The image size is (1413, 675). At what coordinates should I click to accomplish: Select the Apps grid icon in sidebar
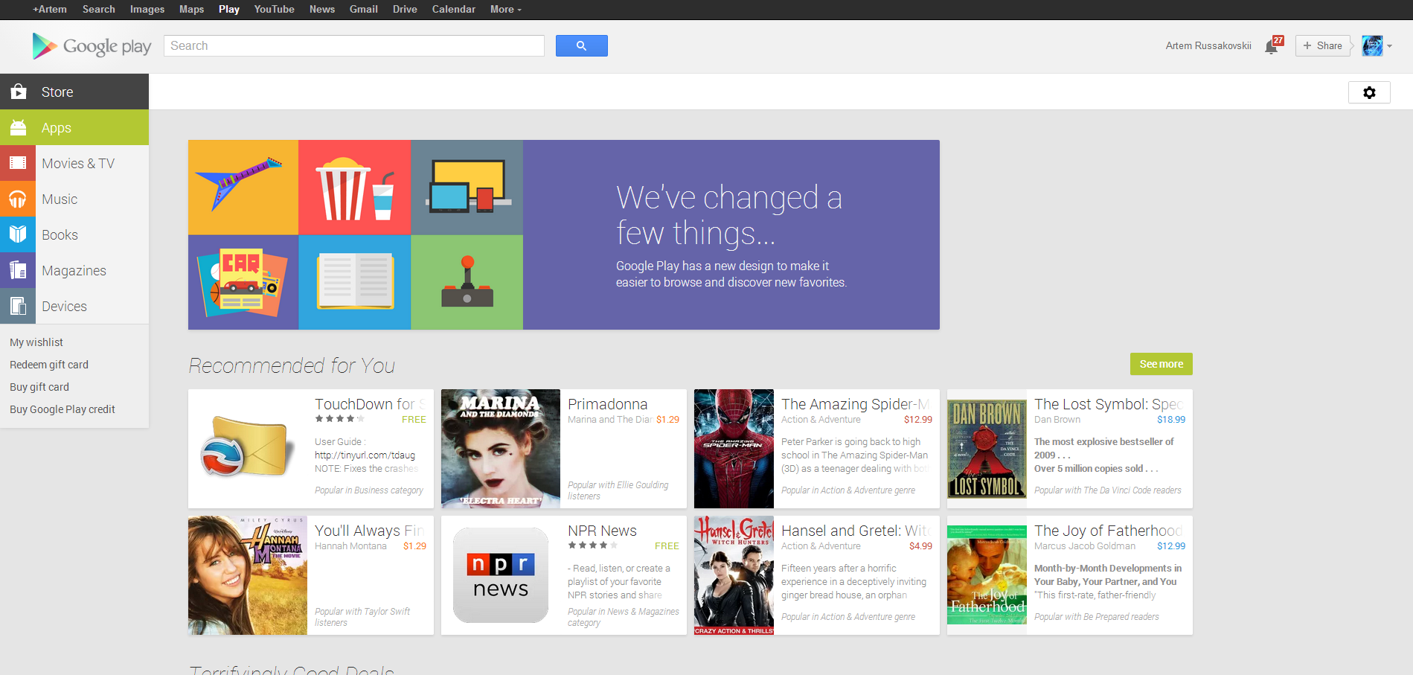18,127
